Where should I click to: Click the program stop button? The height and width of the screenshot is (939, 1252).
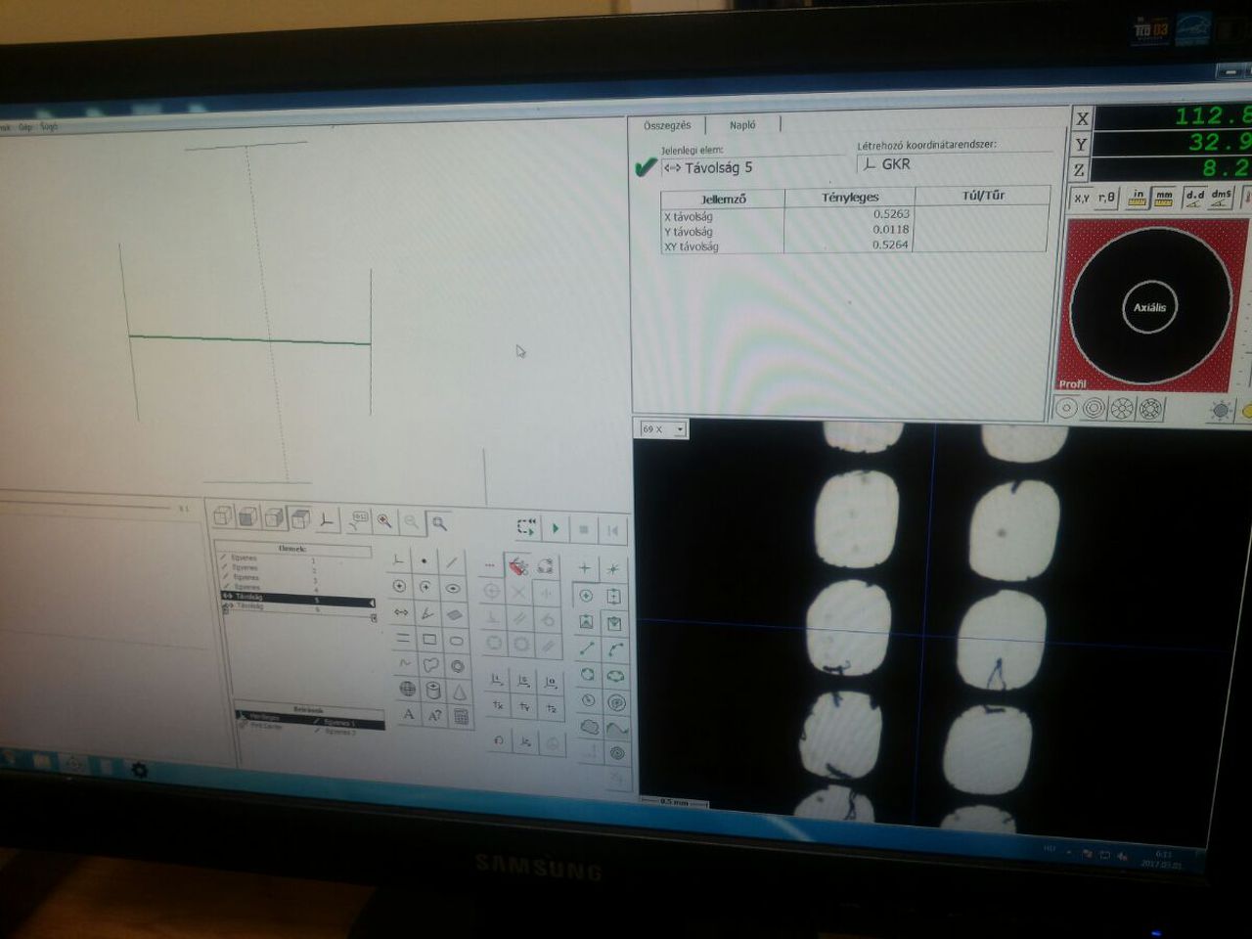pyautogui.click(x=584, y=529)
